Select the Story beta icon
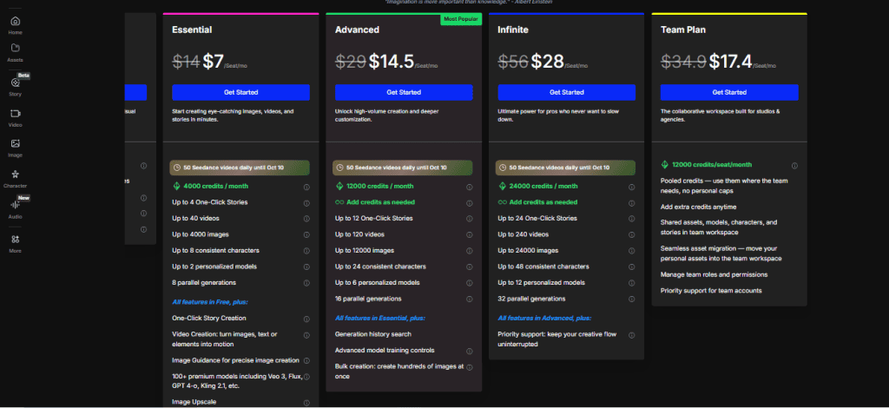 point(16,83)
